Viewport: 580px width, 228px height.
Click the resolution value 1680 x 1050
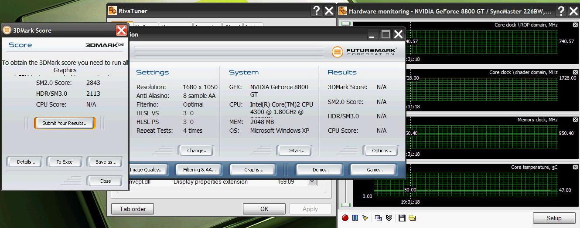pos(200,87)
